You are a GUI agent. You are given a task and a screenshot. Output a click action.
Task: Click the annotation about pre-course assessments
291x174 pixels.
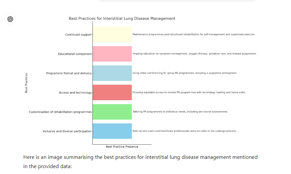pos(180,112)
